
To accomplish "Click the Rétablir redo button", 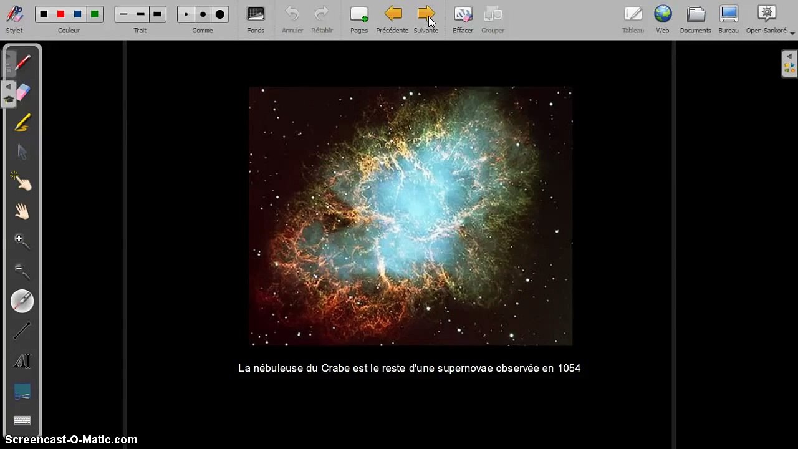I will [x=322, y=19].
